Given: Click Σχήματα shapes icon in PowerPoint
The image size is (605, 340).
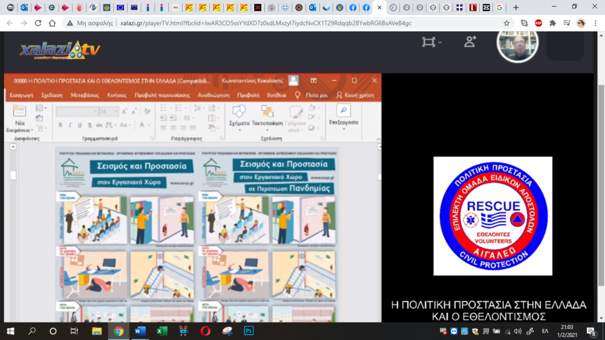Looking at the screenshot, I should (239, 112).
